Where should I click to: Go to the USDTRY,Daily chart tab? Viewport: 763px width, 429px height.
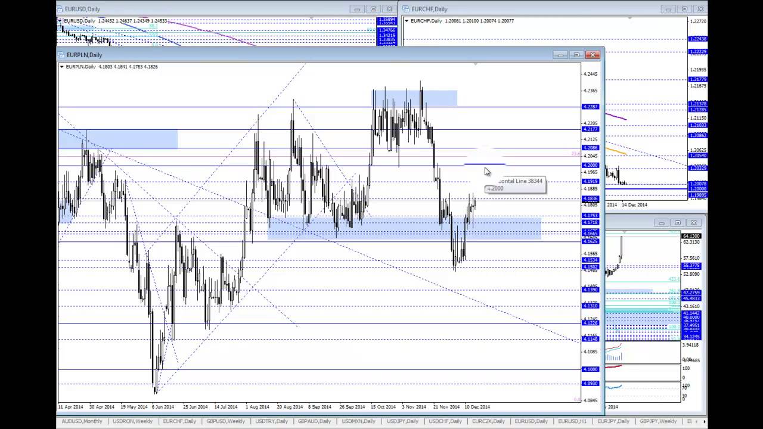(272, 421)
